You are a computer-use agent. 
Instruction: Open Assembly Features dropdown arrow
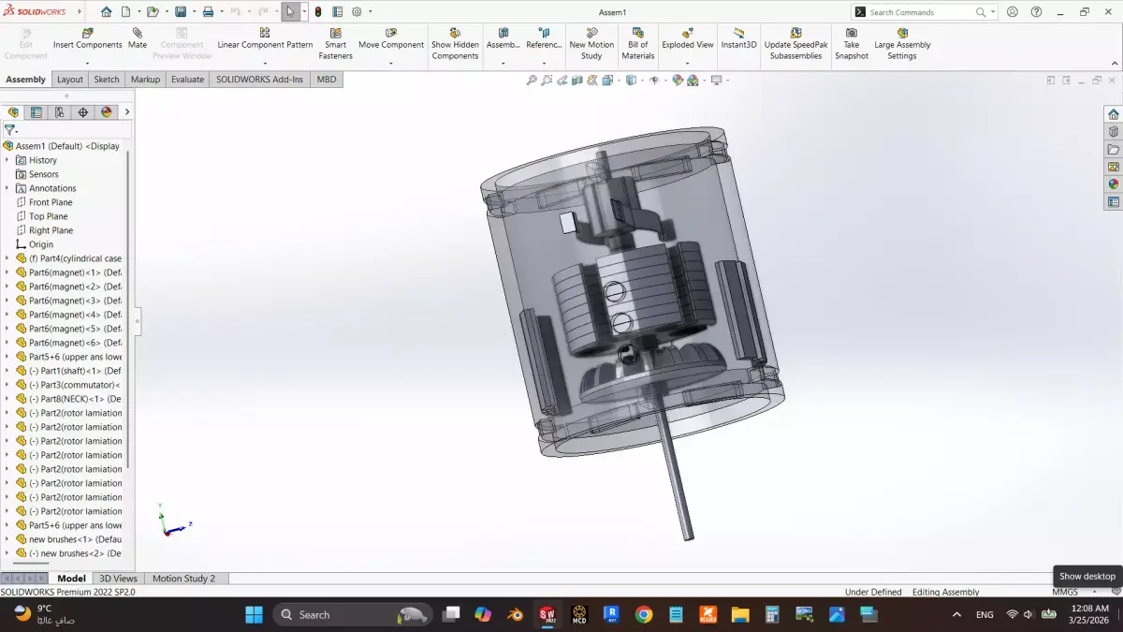pos(503,64)
